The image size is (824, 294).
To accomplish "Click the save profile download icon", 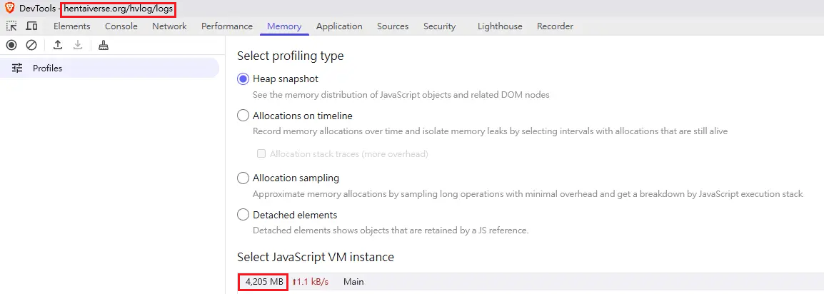I will tap(78, 45).
